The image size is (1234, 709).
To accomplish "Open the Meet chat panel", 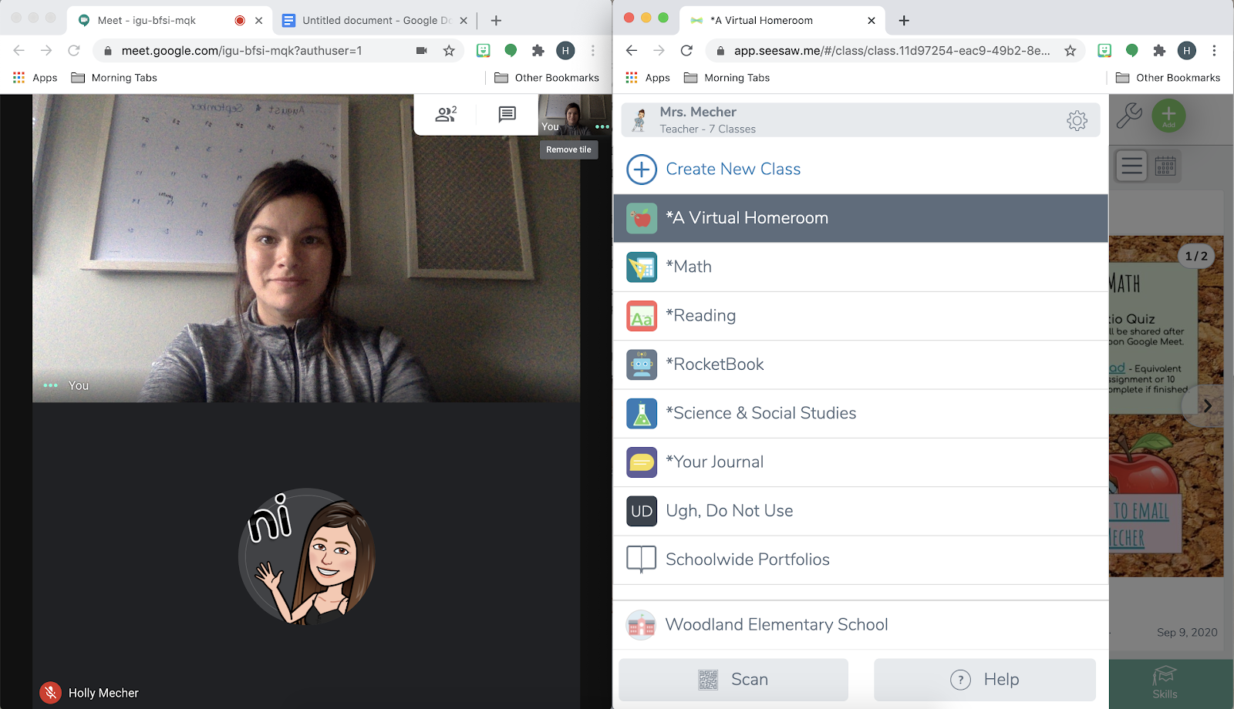I will (x=507, y=115).
